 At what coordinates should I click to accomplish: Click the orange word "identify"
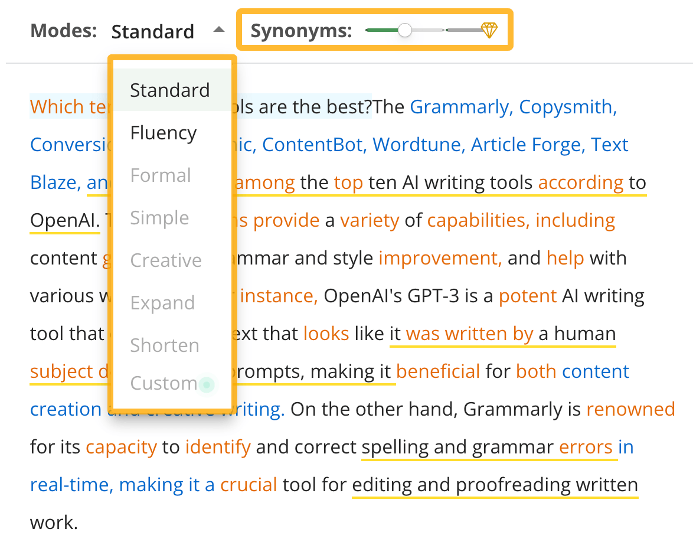point(218,447)
